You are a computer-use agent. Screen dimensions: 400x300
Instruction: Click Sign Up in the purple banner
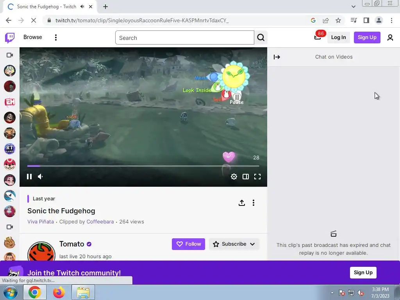click(x=363, y=272)
